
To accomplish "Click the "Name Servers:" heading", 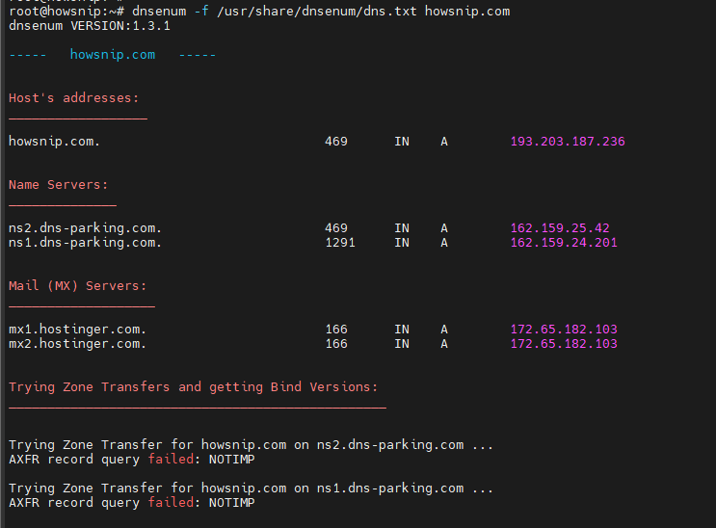I will coord(59,185).
